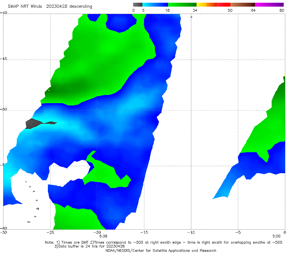The width and height of the screenshot is (288, 253).
Task: Select the red segment of the color bar
Action: (x=223, y=5)
